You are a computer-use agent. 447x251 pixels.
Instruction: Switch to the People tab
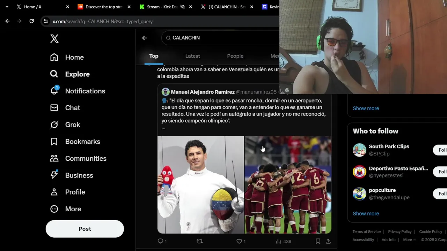pos(235,56)
